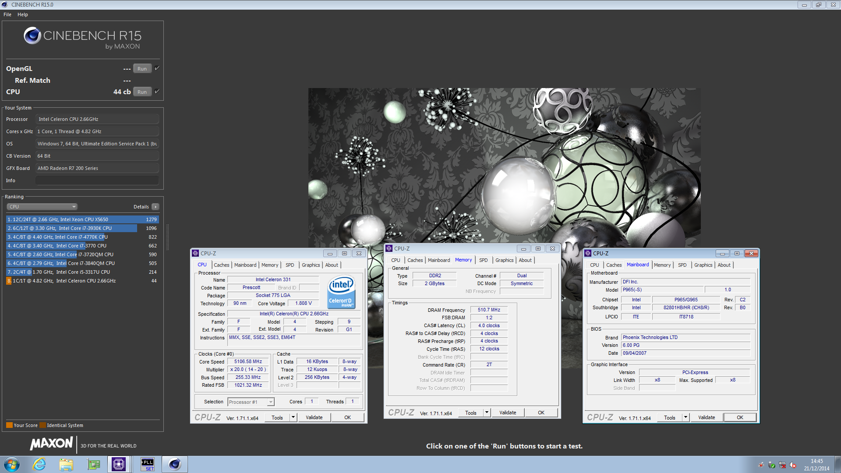The width and height of the screenshot is (841, 473).
Task: Minimize the left CPU-Z window
Action: pos(330,253)
